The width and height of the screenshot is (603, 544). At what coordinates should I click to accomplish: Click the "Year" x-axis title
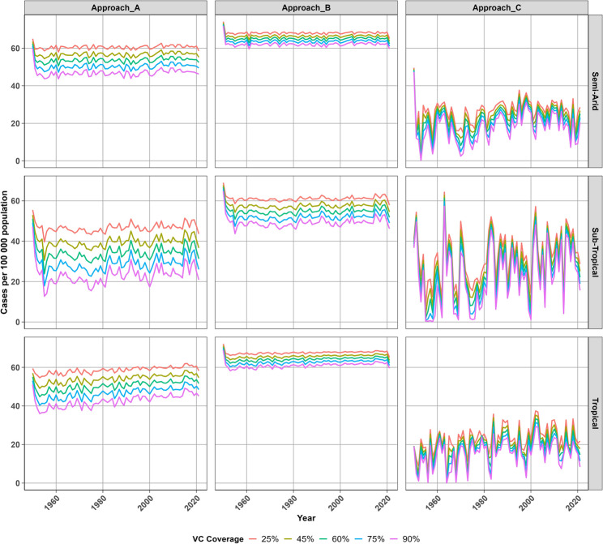[x=306, y=518]
